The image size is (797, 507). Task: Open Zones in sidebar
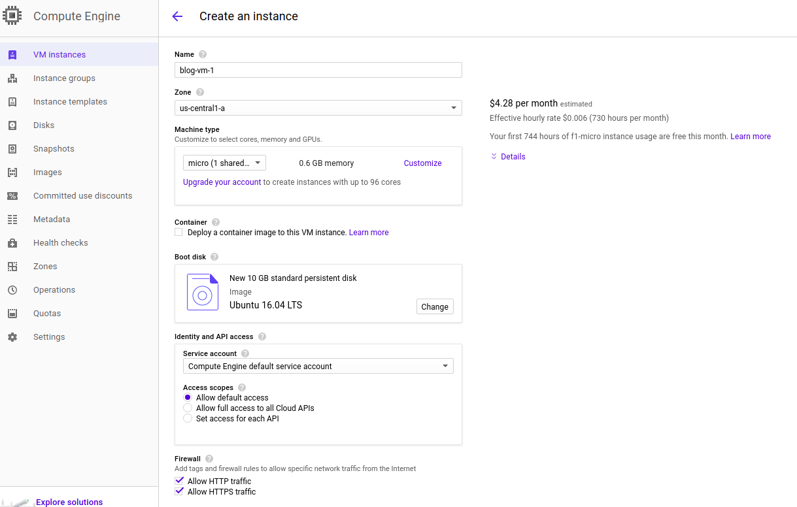(79, 267)
